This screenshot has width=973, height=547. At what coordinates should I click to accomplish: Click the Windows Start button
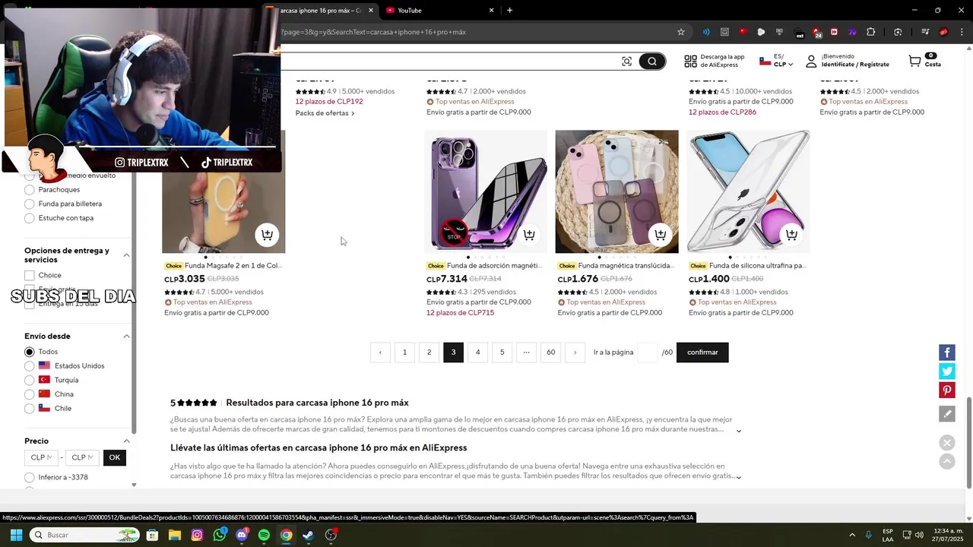tap(16, 535)
